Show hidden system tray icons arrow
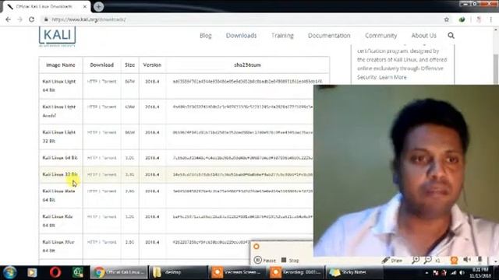The width and height of the screenshot is (499, 280). (426, 273)
